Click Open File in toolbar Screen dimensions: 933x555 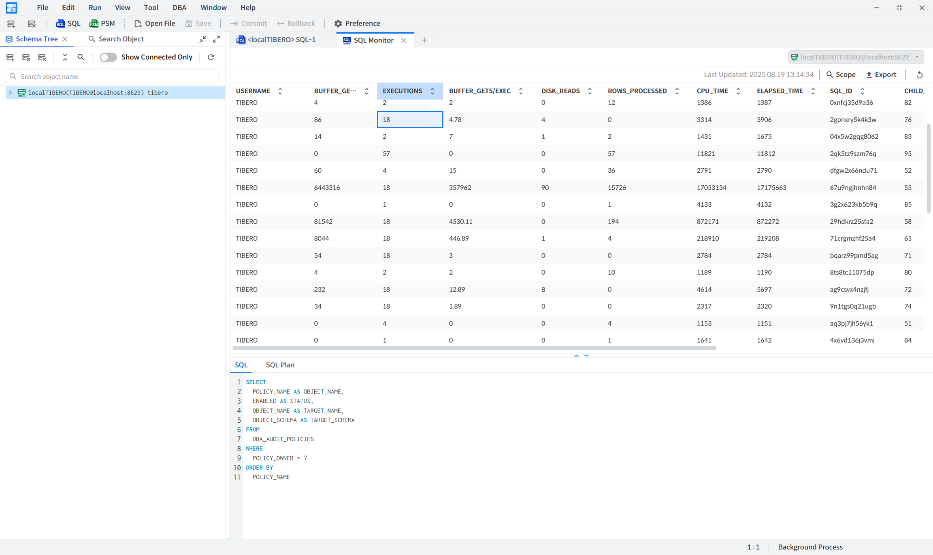(x=155, y=23)
